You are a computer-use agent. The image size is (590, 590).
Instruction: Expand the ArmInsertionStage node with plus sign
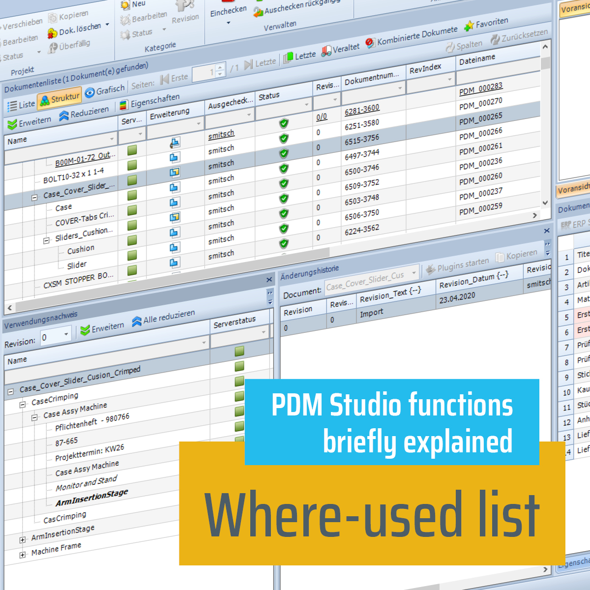(x=22, y=540)
